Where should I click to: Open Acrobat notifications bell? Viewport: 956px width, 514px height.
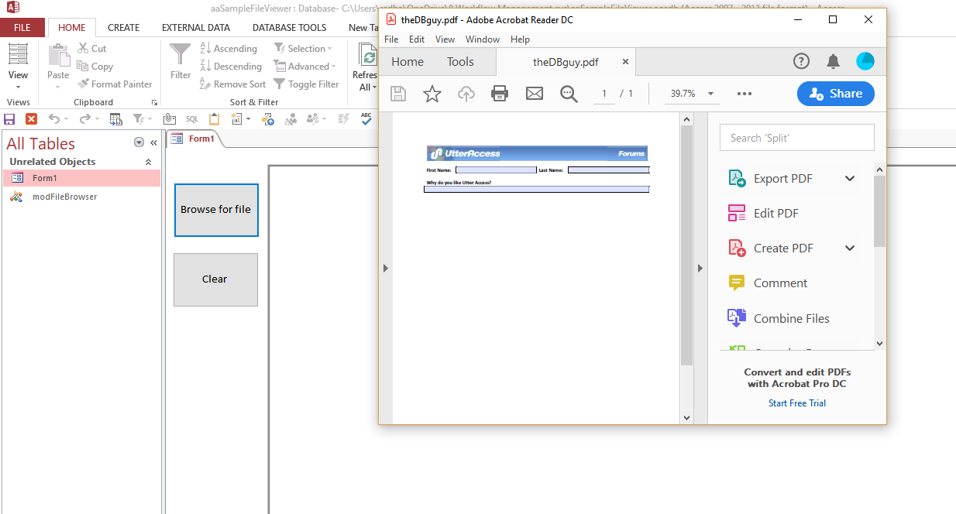tap(833, 61)
